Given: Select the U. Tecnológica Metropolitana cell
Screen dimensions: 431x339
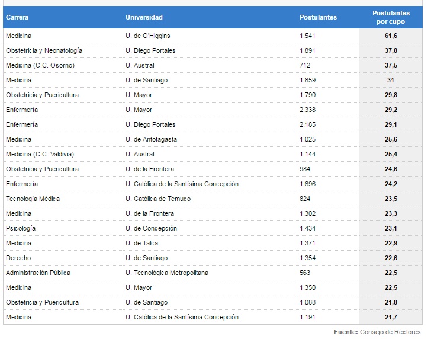Looking at the screenshot, I should (x=167, y=273).
